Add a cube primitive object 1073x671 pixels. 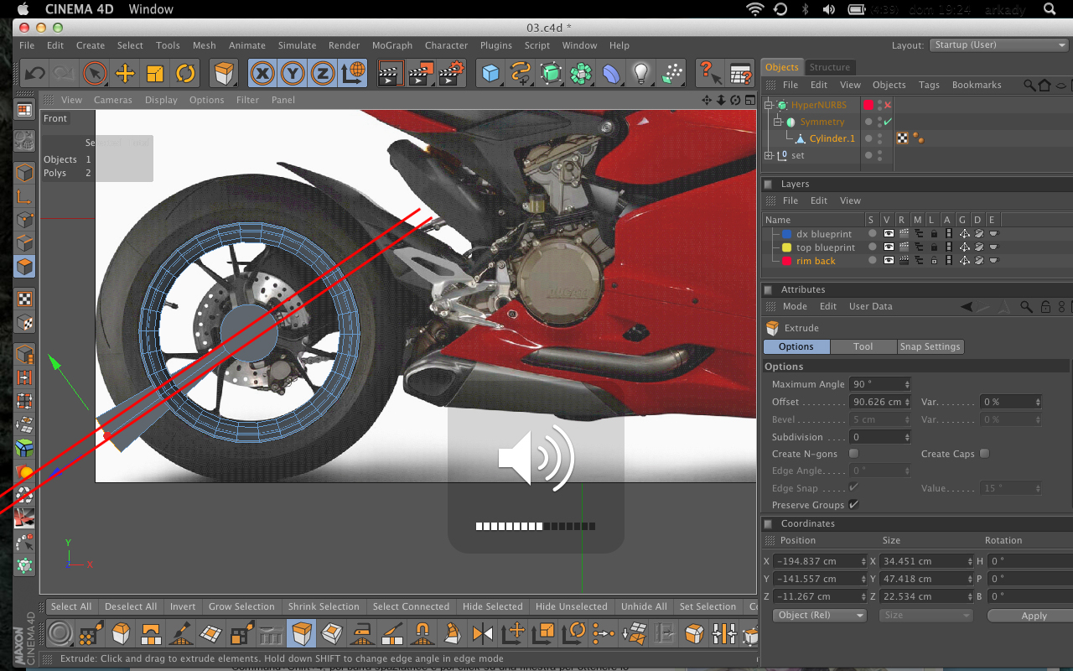click(490, 74)
